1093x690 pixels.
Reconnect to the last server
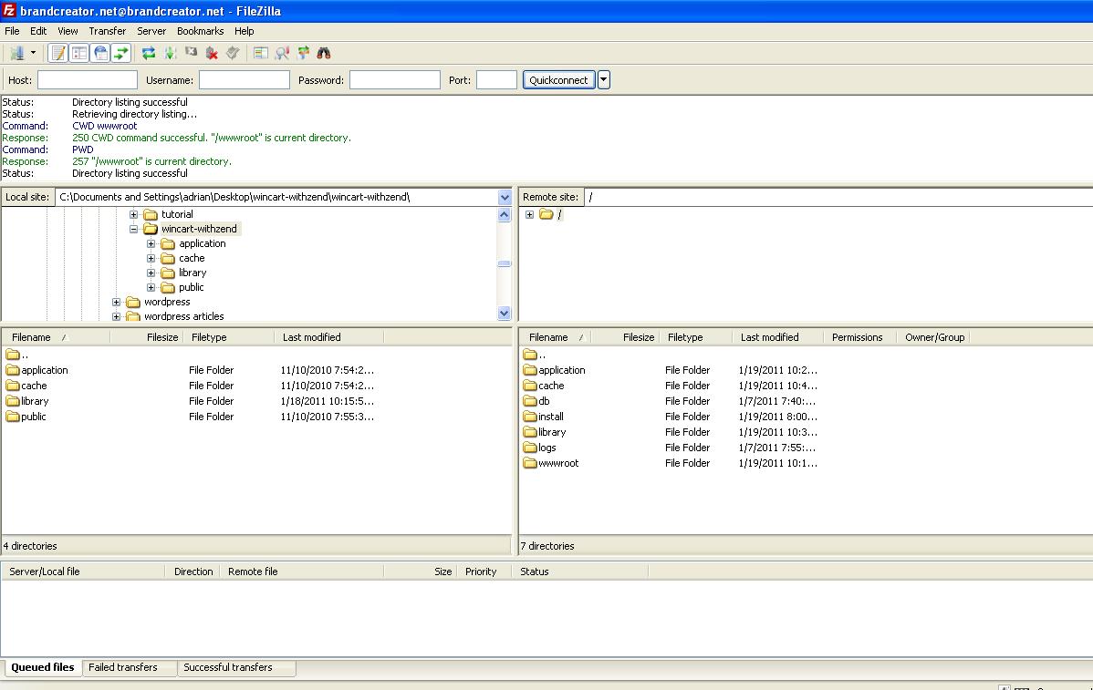tap(233, 53)
